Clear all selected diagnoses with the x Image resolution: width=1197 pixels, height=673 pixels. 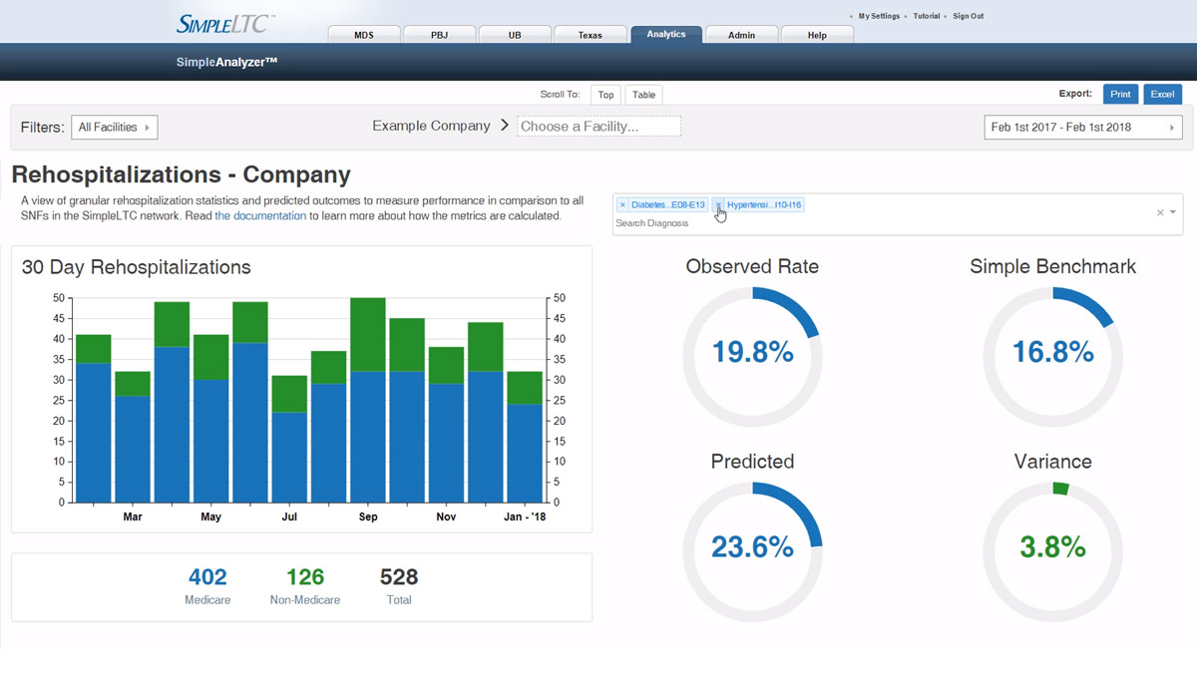coord(1160,211)
